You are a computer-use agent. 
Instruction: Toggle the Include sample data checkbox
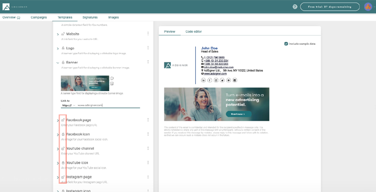286,44
